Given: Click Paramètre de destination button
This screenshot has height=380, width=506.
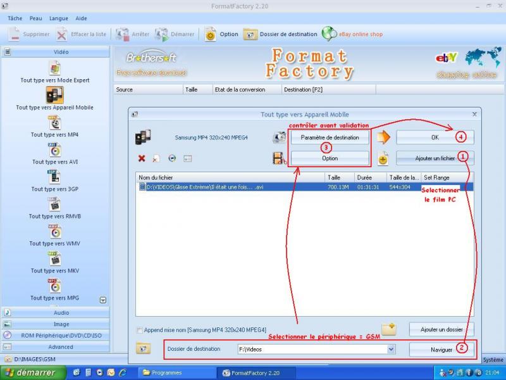Looking at the screenshot, I should point(330,137).
